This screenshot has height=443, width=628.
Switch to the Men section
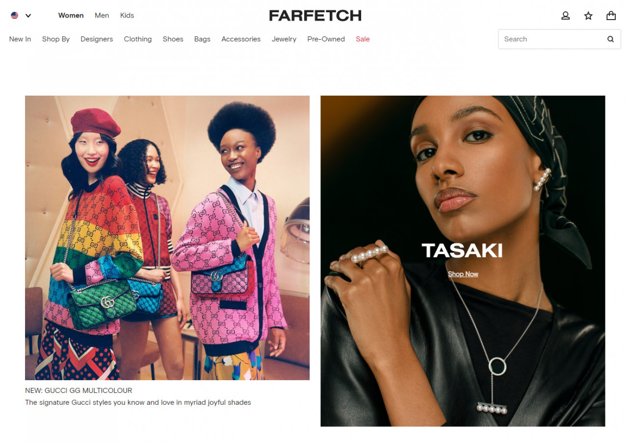(102, 15)
